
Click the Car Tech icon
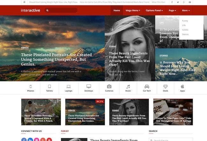point(147,86)
